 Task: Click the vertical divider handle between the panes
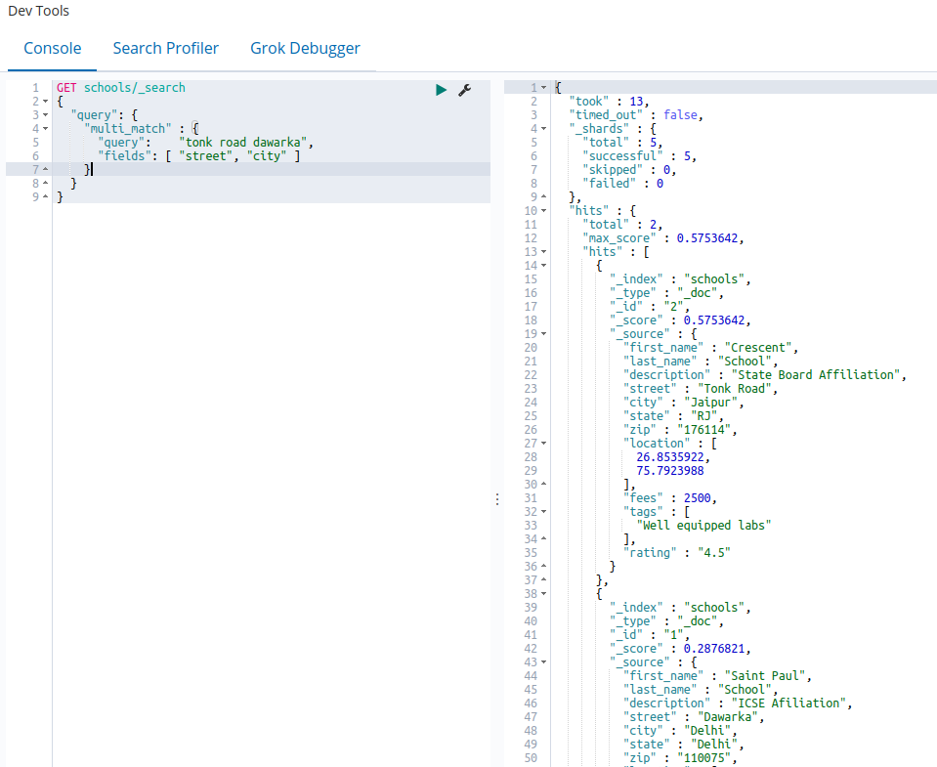496,498
